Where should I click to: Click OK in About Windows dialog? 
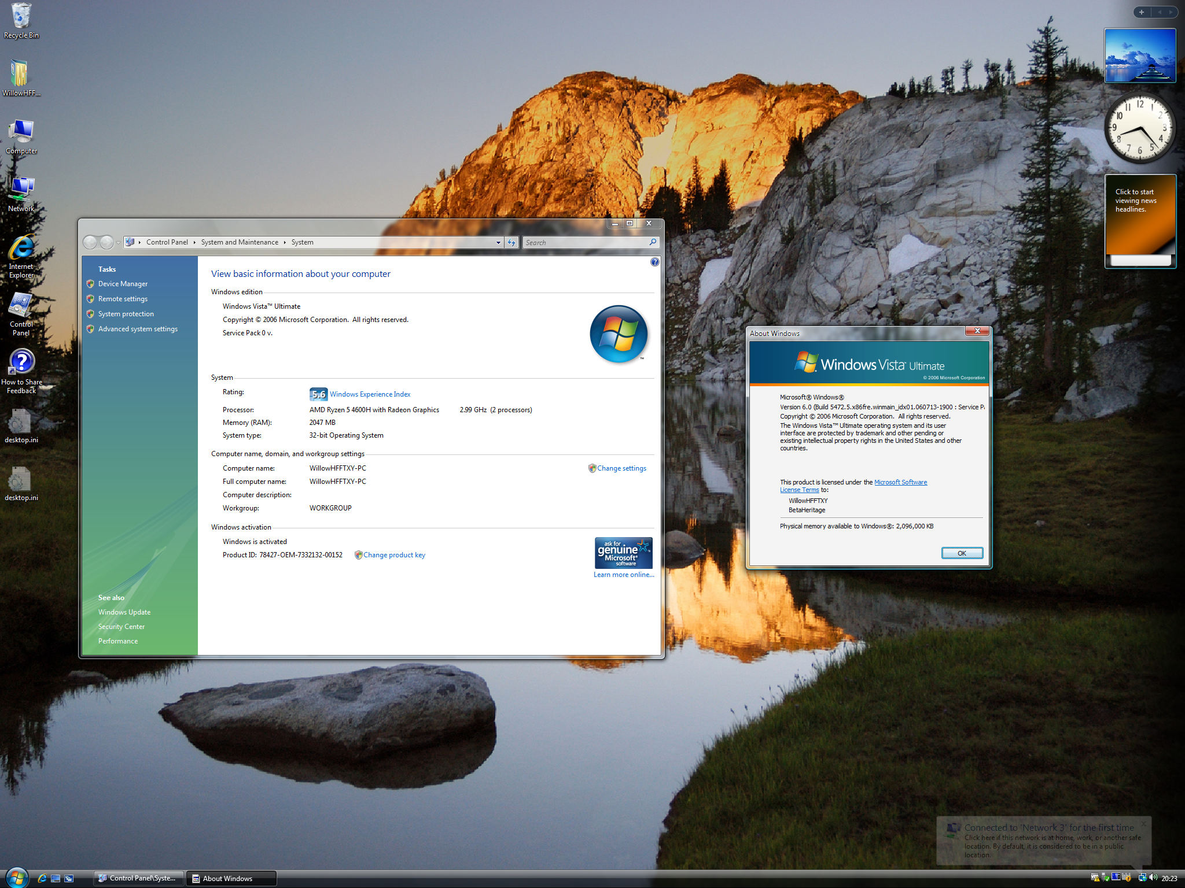(x=962, y=553)
